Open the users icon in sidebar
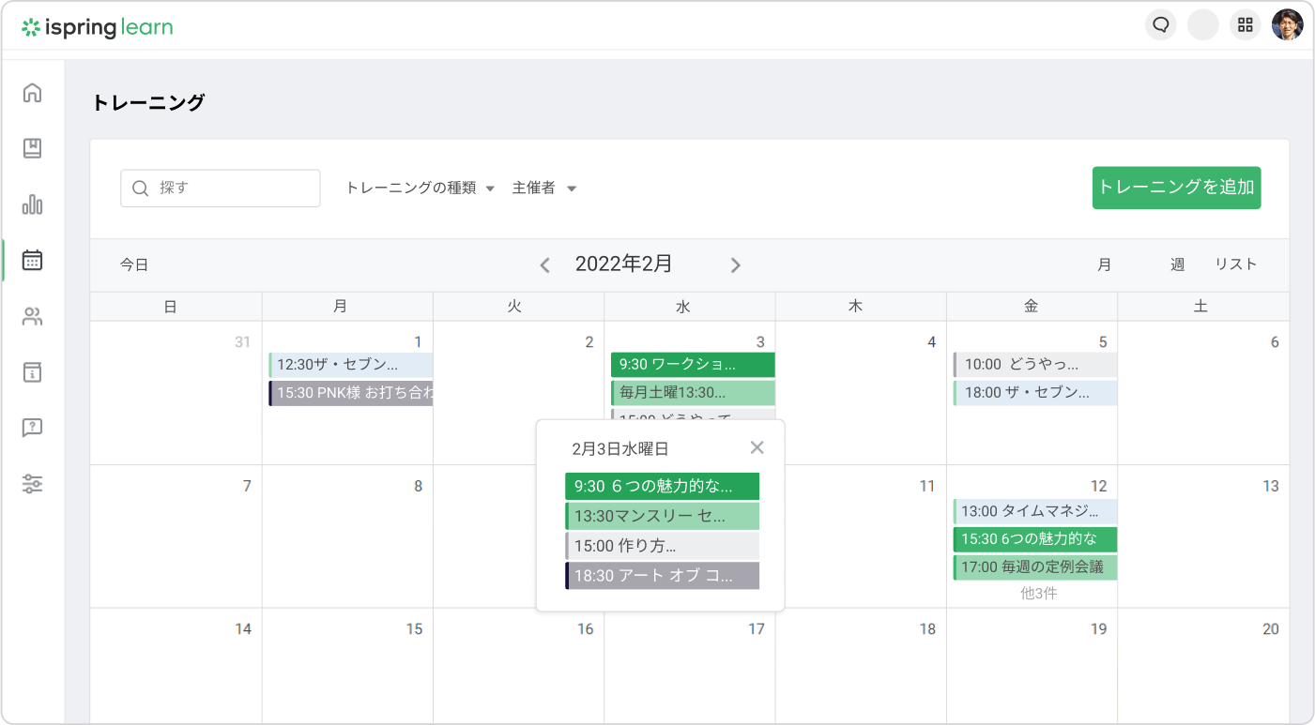1315x725 pixels. (33, 316)
